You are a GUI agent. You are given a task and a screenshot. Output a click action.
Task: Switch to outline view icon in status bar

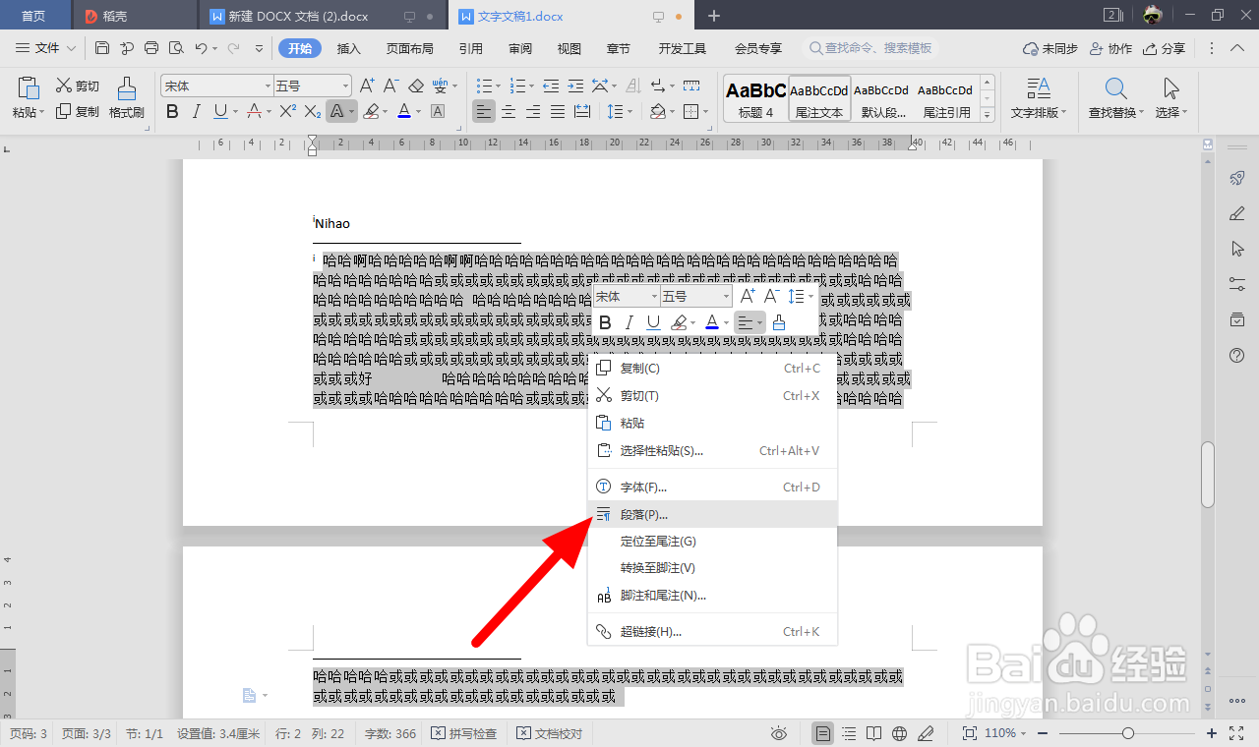click(848, 733)
